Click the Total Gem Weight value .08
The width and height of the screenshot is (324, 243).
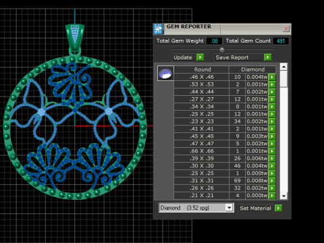[214, 41]
